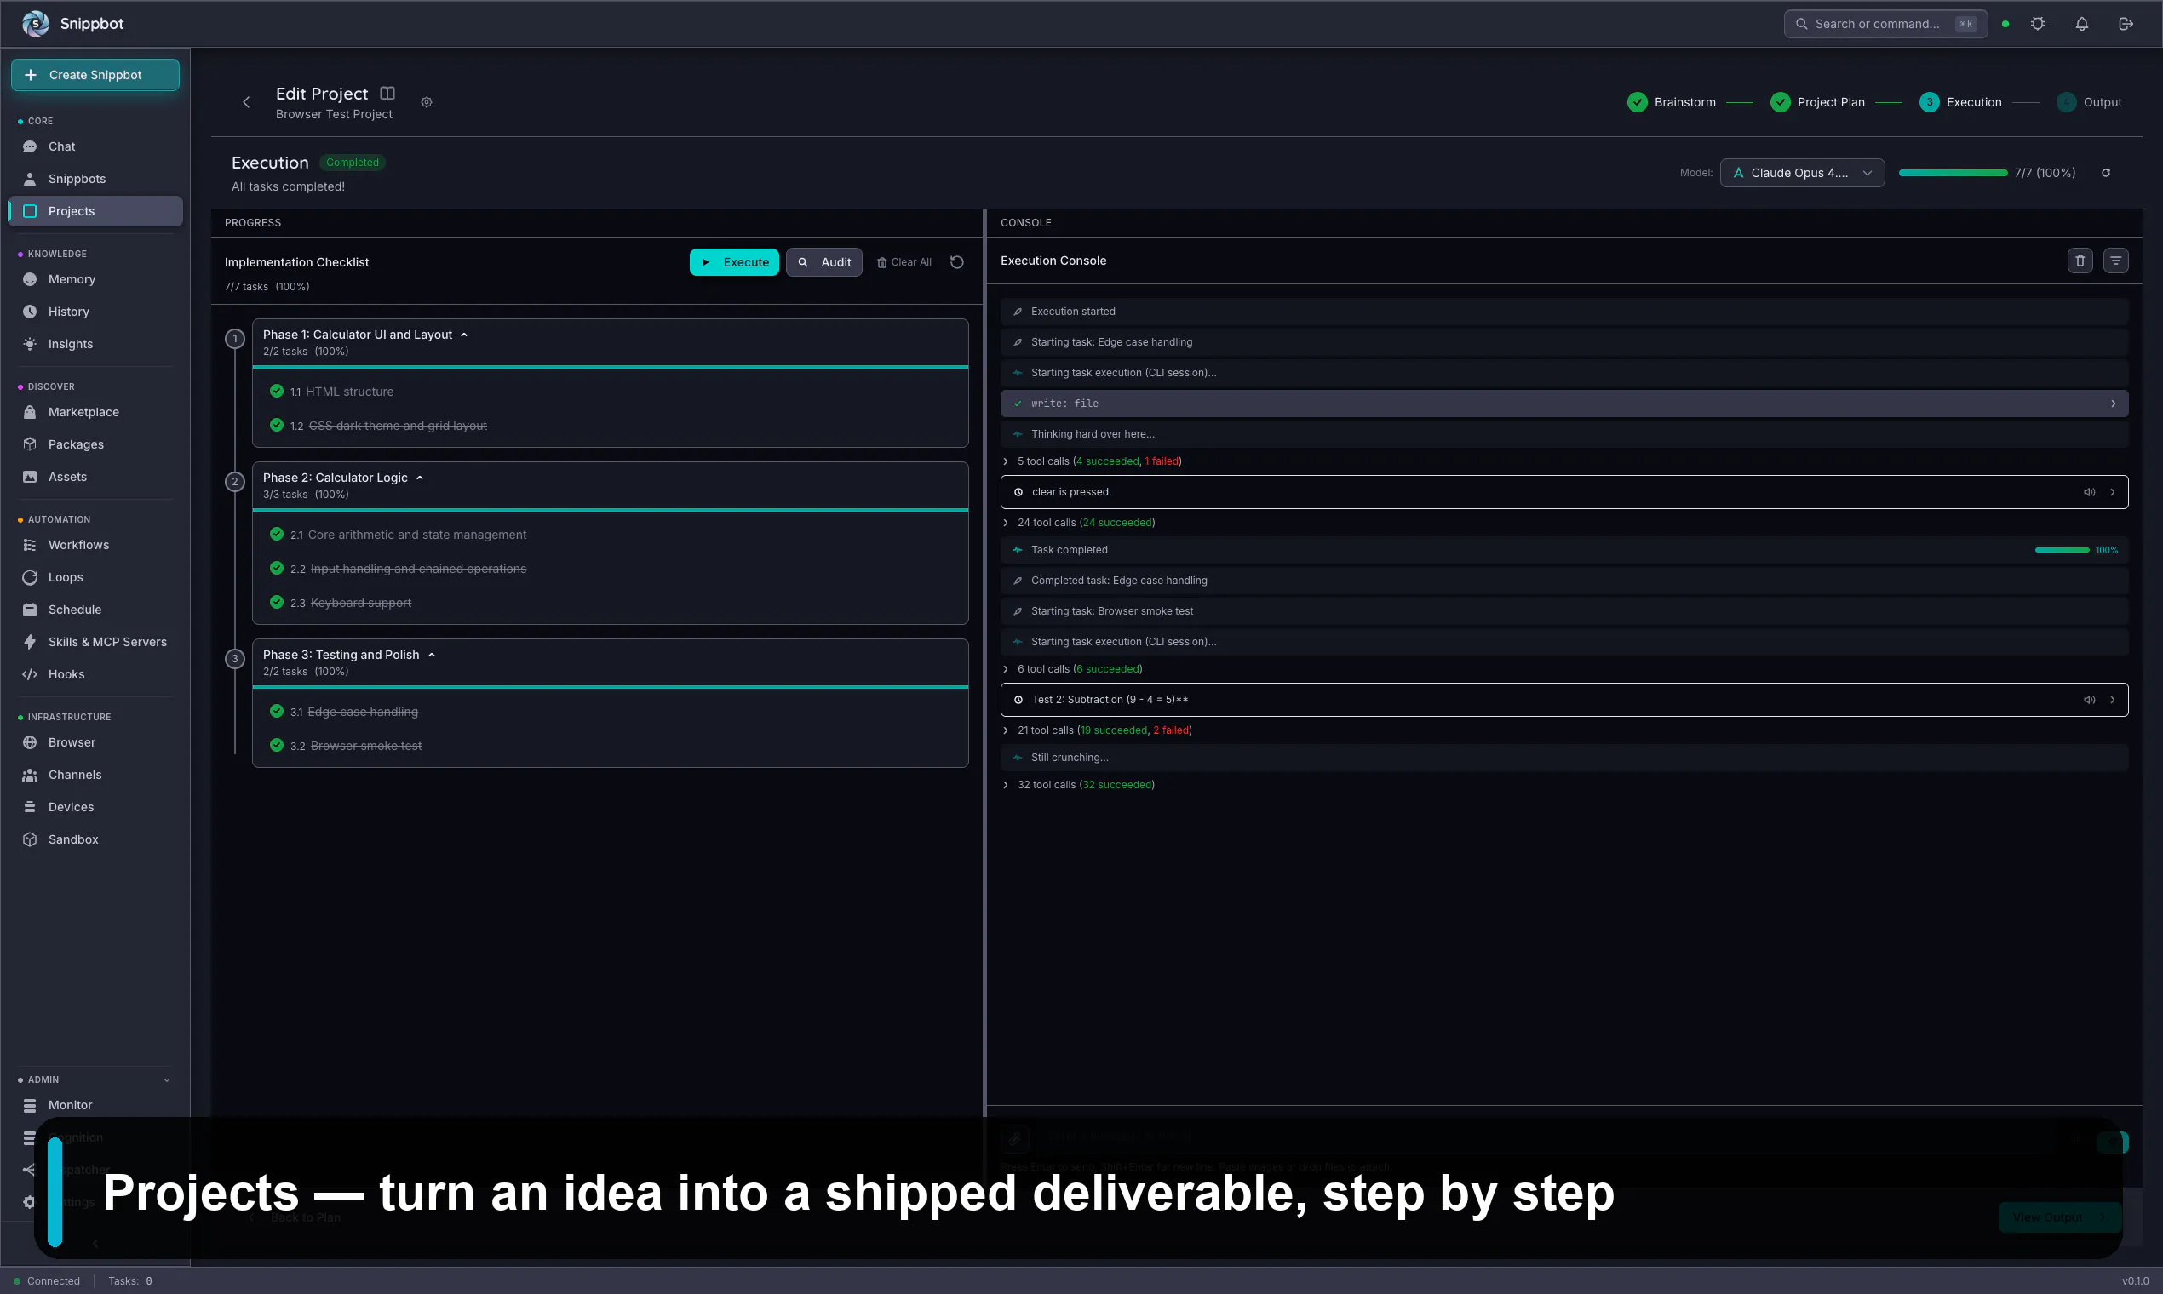Open notifications bell
Image resolution: width=2163 pixels, height=1294 pixels.
pyautogui.click(x=2081, y=24)
